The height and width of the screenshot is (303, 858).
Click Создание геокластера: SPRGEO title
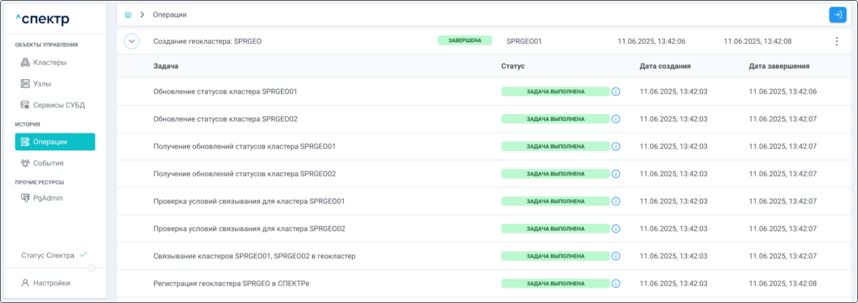pos(207,41)
